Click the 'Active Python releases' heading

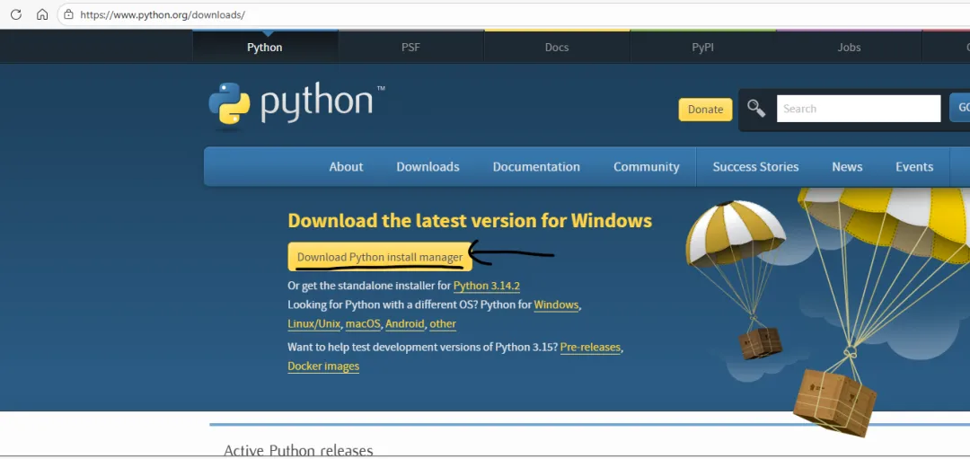point(298,450)
